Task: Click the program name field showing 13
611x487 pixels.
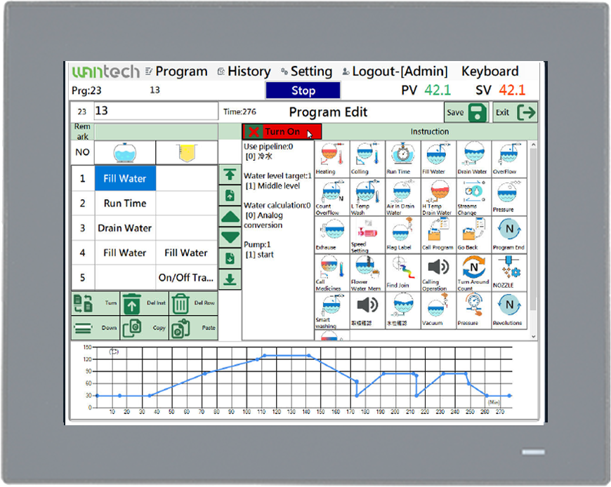Action: click(x=156, y=112)
